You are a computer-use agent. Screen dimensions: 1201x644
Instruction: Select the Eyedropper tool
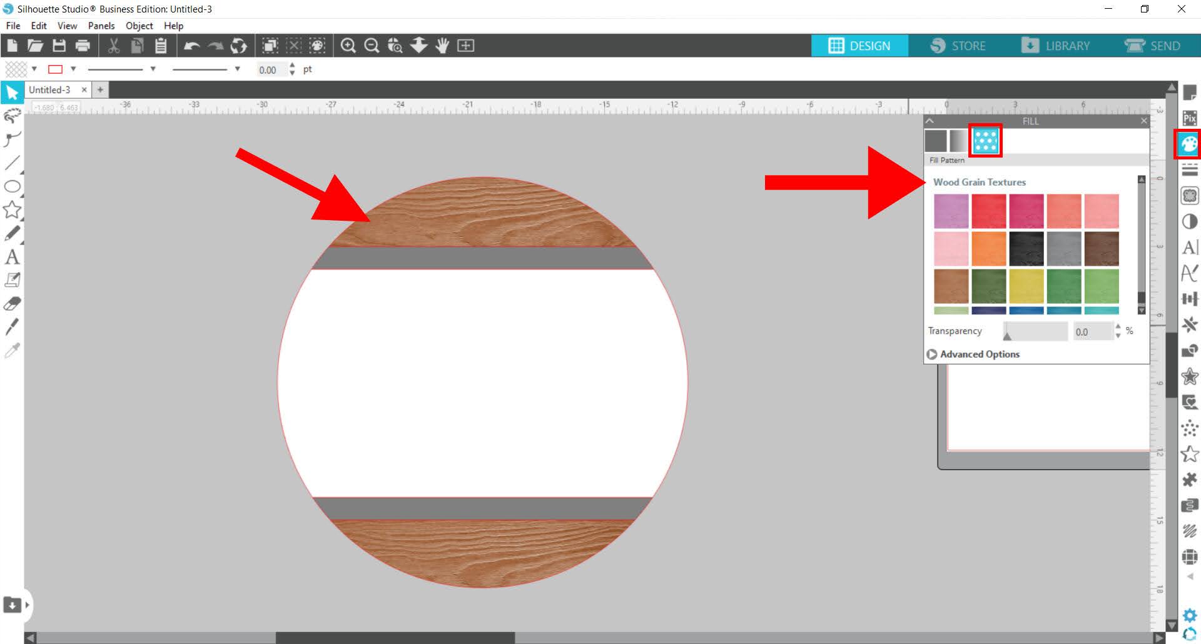[13, 351]
